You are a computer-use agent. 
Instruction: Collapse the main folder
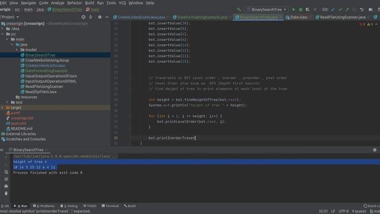[7, 39]
